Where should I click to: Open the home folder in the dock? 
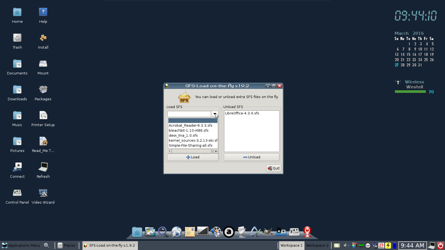click(x=137, y=232)
